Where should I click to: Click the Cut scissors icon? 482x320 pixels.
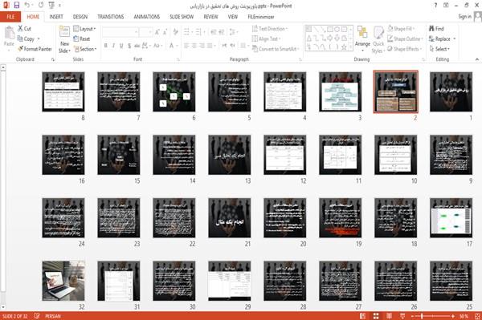tap(20, 29)
